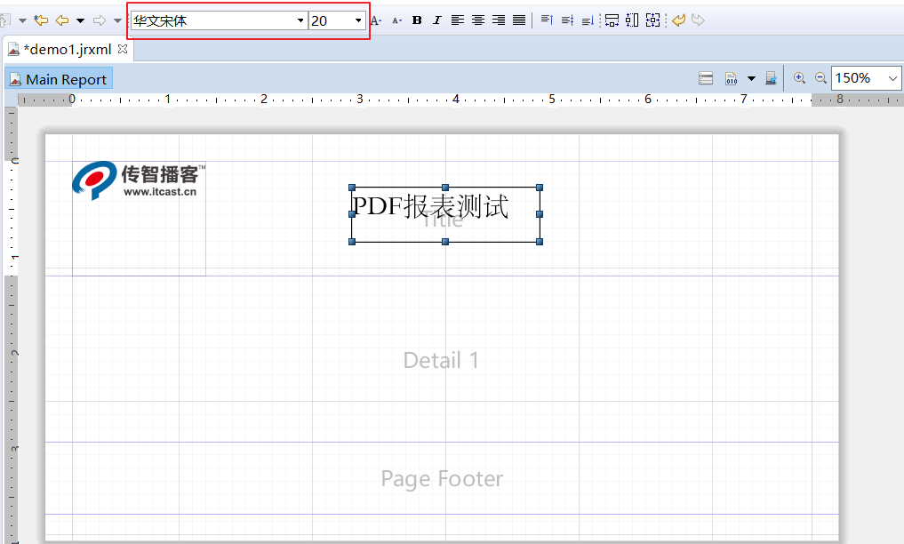Toggle italic formatting
This screenshot has width=904, height=544.
437,20
